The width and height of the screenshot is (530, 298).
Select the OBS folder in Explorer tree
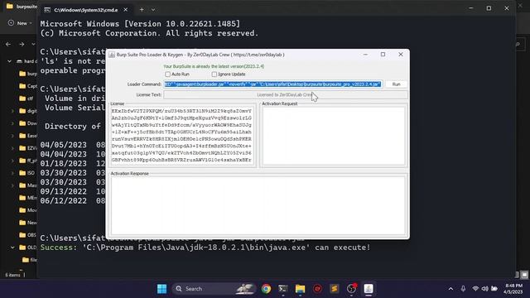tap(27, 235)
